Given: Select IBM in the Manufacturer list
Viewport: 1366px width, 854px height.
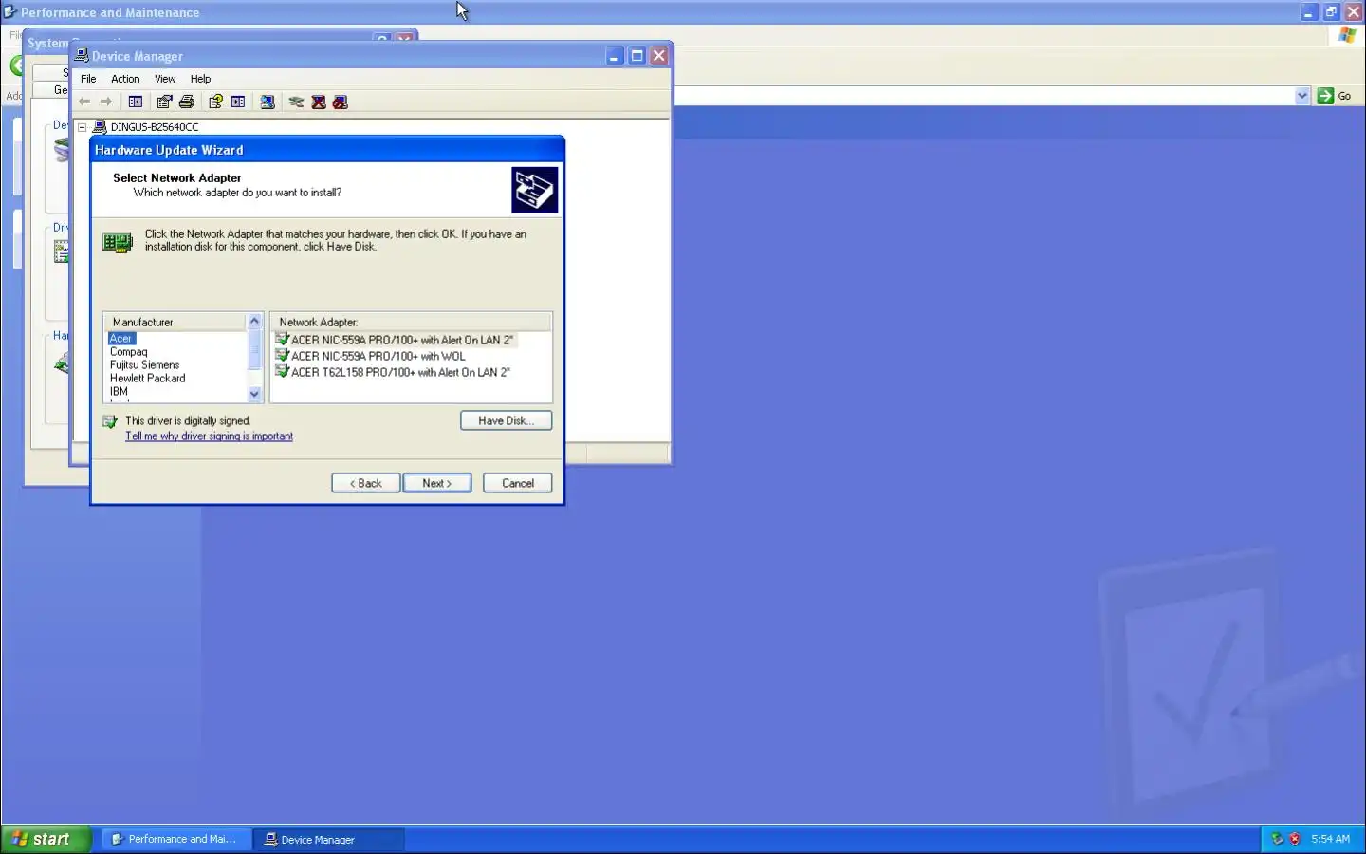Looking at the screenshot, I should click(119, 391).
